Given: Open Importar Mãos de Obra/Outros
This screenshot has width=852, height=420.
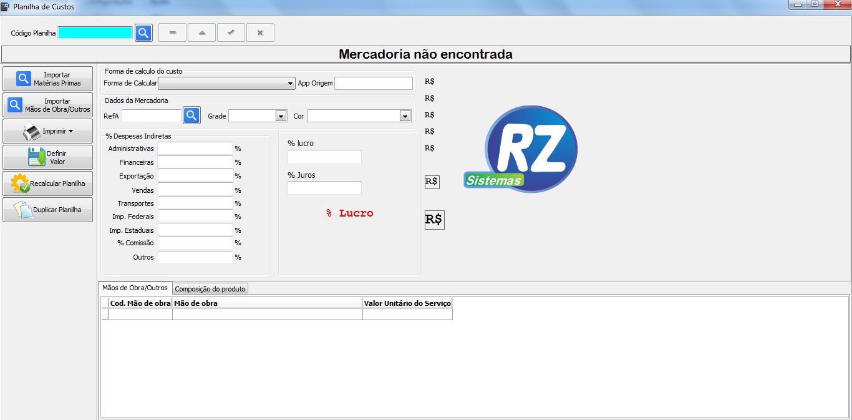Looking at the screenshot, I should pyautogui.click(x=48, y=105).
